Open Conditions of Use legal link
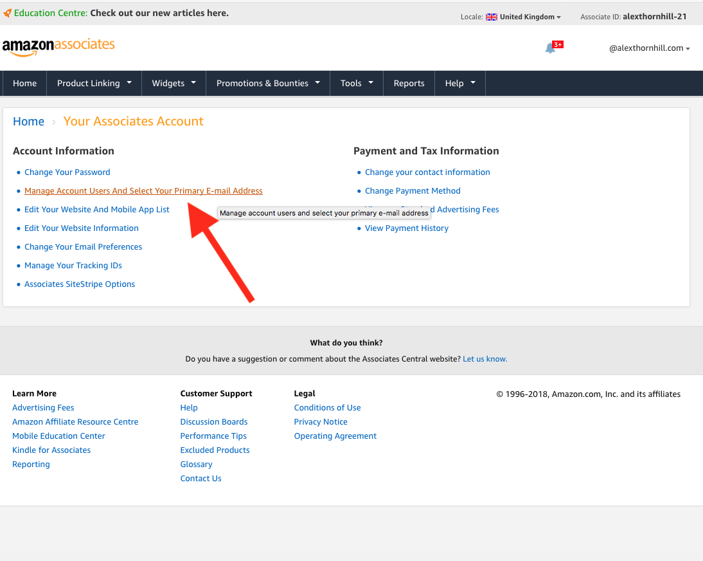Viewport: 703px width, 561px height. (327, 407)
